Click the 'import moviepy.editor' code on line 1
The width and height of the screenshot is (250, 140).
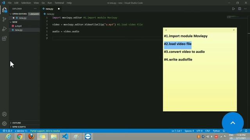[67, 17]
